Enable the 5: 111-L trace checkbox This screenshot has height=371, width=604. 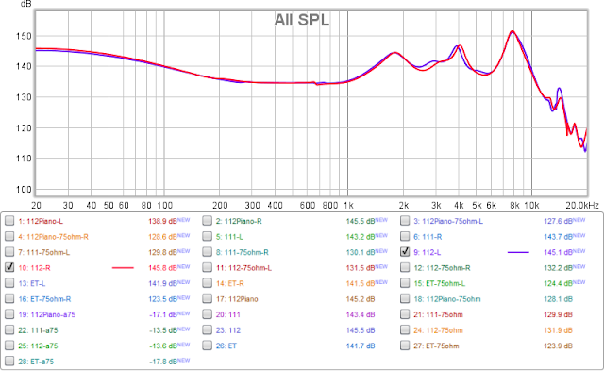click(x=208, y=236)
